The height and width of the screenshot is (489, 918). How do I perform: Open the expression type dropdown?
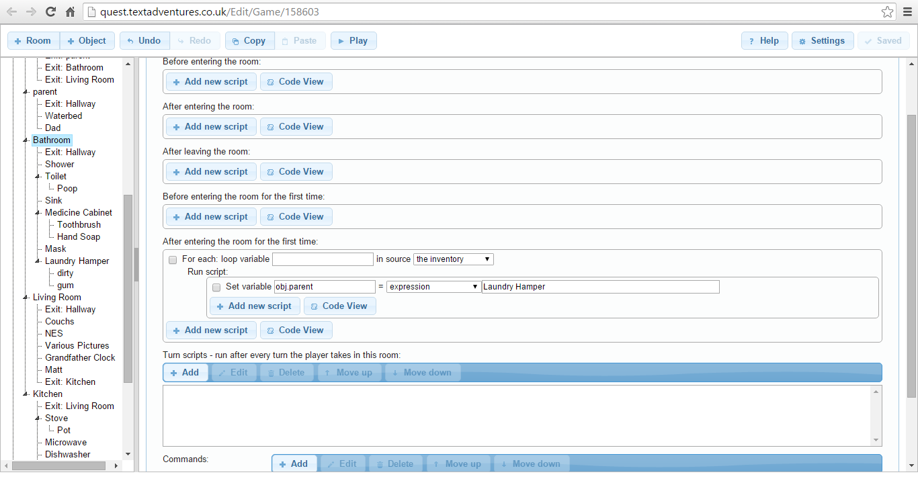pos(432,287)
